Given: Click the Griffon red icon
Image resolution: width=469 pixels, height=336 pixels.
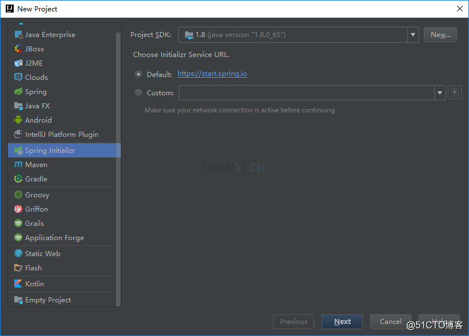Looking at the screenshot, I should coord(18,209).
